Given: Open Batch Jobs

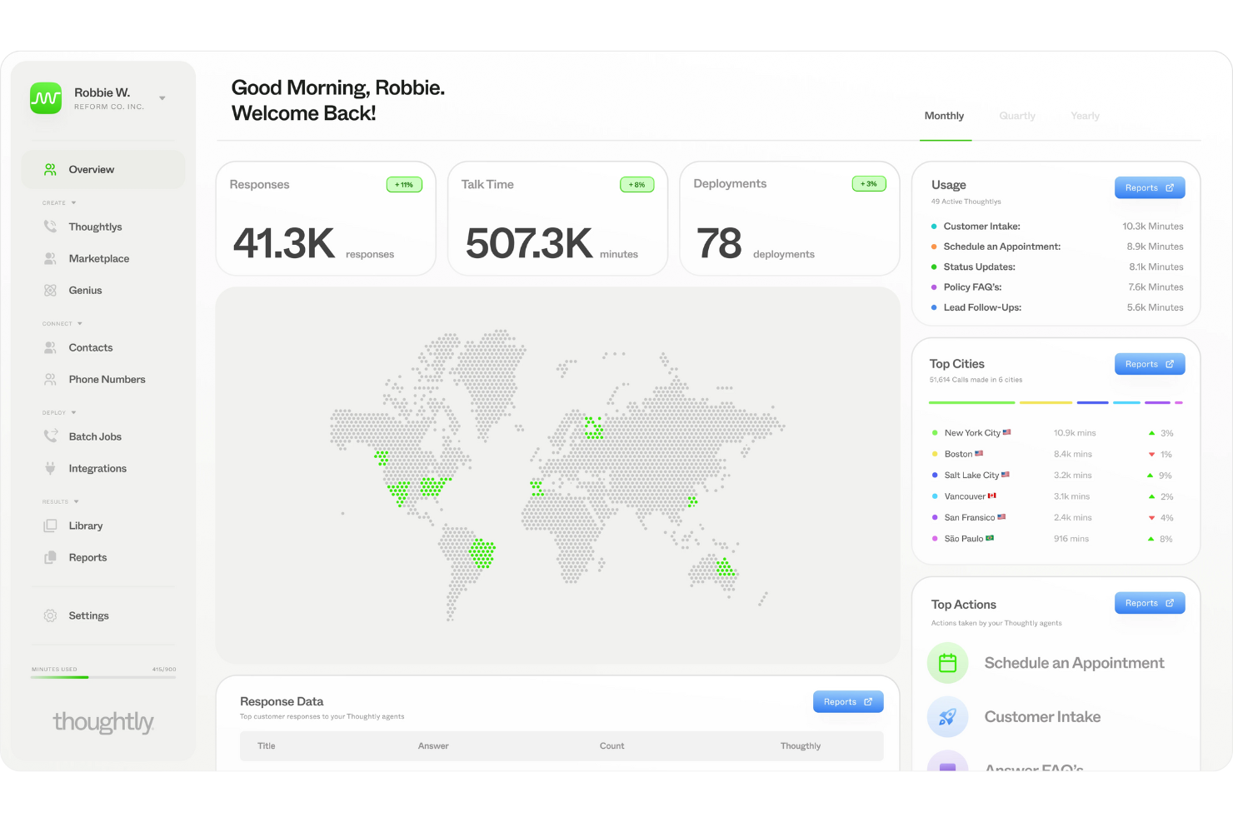Looking at the screenshot, I should (94, 436).
